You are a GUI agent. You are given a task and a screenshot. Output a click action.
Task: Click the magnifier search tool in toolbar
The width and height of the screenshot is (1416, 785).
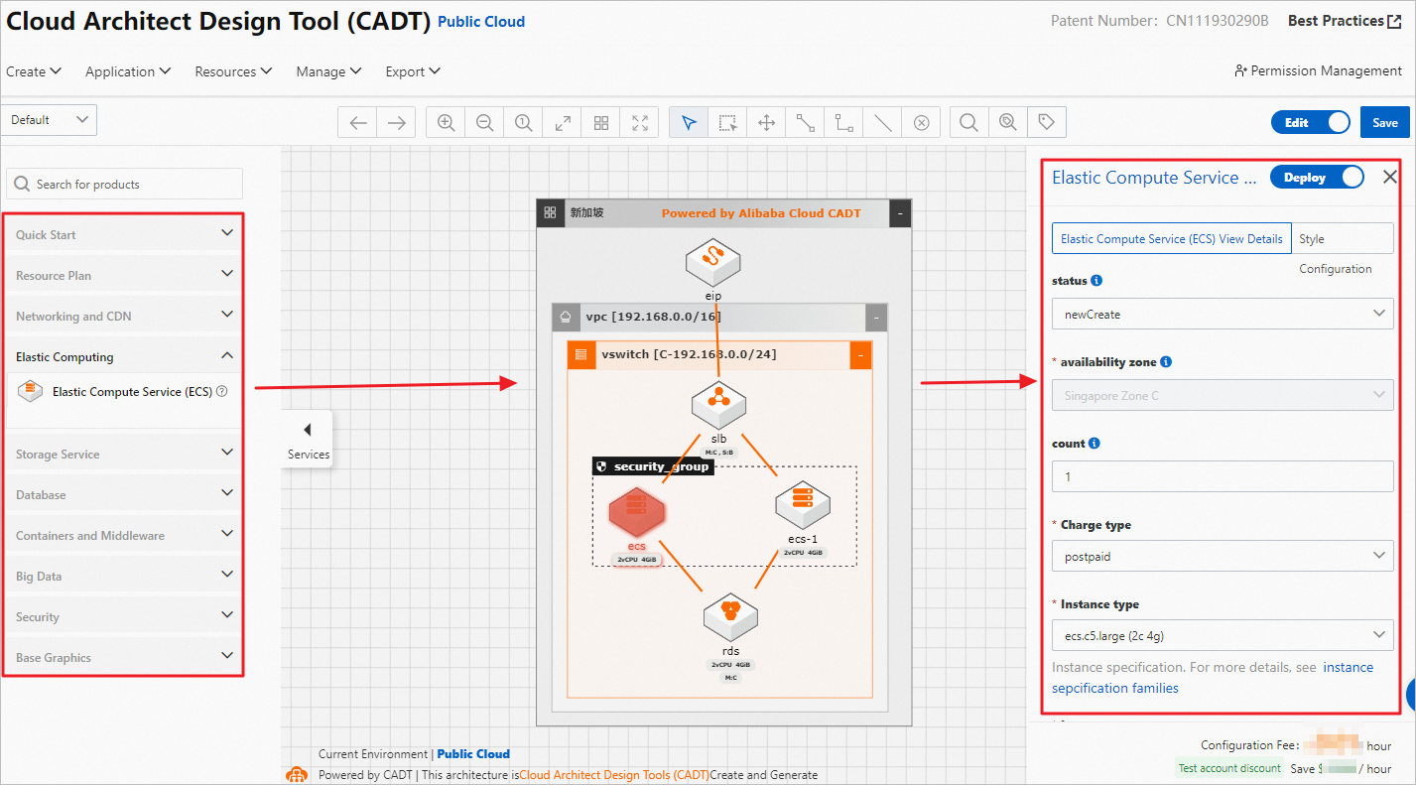coord(969,123)
